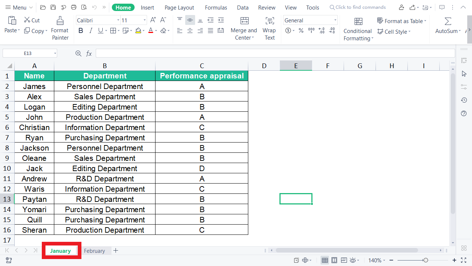Toggle eye protection mode in status bar
The image size is (472, 266).
[x=352, y=260]
